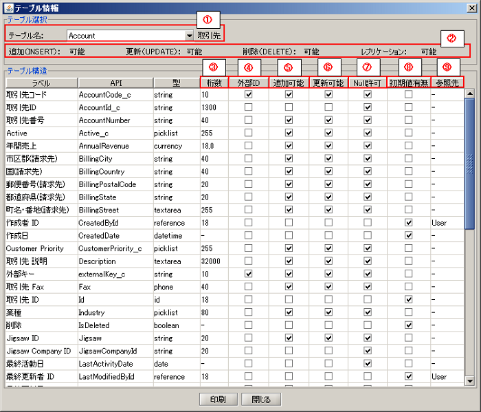Select the BillingPostalCode API cell
The image size is (481, 412).
pyautogui.click(x=115, y=184)
